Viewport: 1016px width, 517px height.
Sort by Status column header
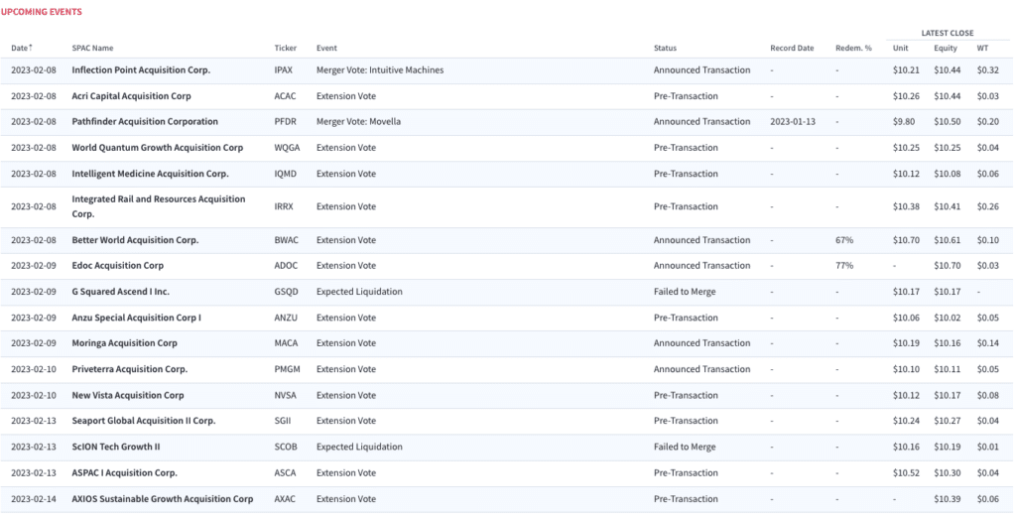665,48
